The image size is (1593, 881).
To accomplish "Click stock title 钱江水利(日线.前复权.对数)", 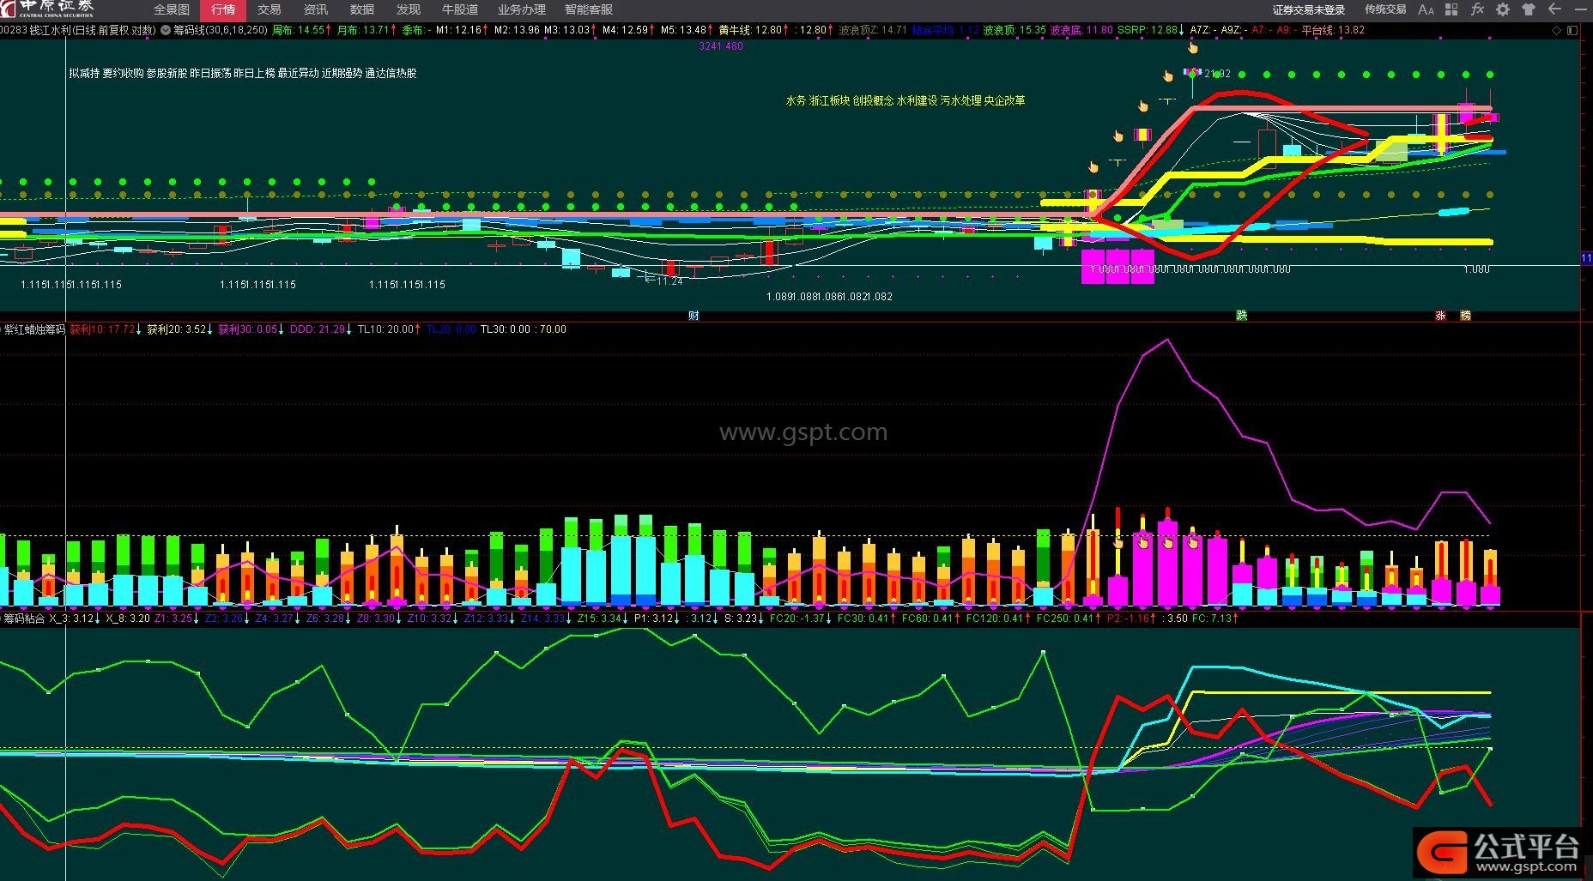I will point(93,30).
